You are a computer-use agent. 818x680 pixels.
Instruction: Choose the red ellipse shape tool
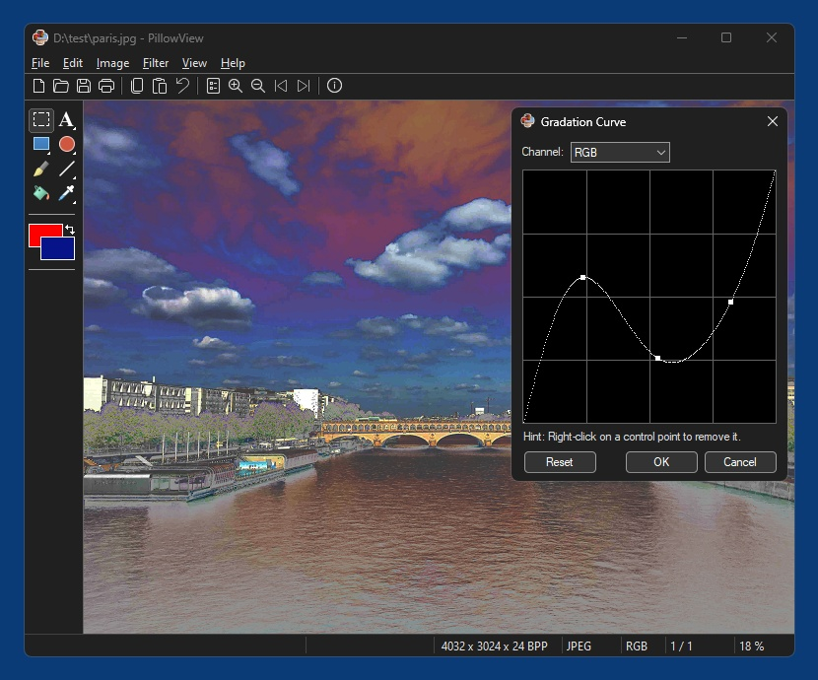(67, 144)
